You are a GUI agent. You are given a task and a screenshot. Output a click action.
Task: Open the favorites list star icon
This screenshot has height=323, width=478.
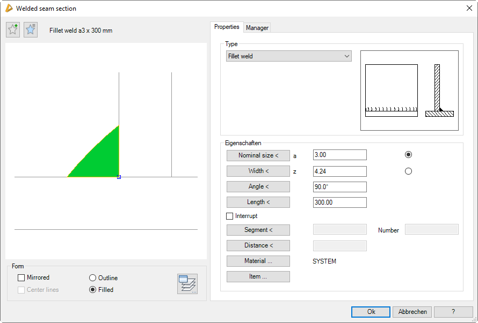coord(31,30)
